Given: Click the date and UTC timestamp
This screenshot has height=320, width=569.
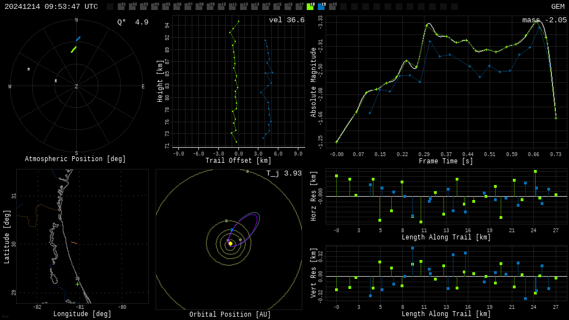Looking at the screenshot, I should point(51,7).
